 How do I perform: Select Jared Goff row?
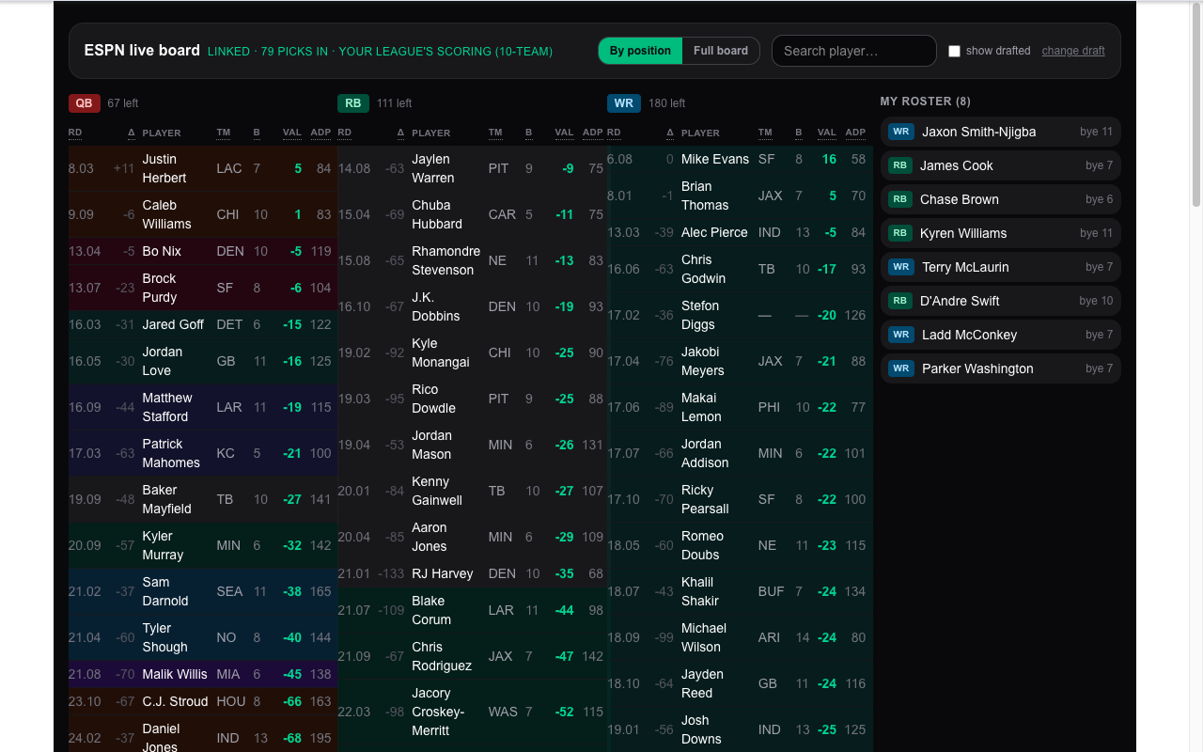(203, 324)
